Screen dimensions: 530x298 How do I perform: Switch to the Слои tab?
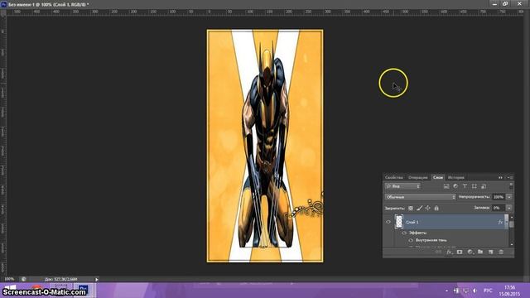(x=438, y=177)
